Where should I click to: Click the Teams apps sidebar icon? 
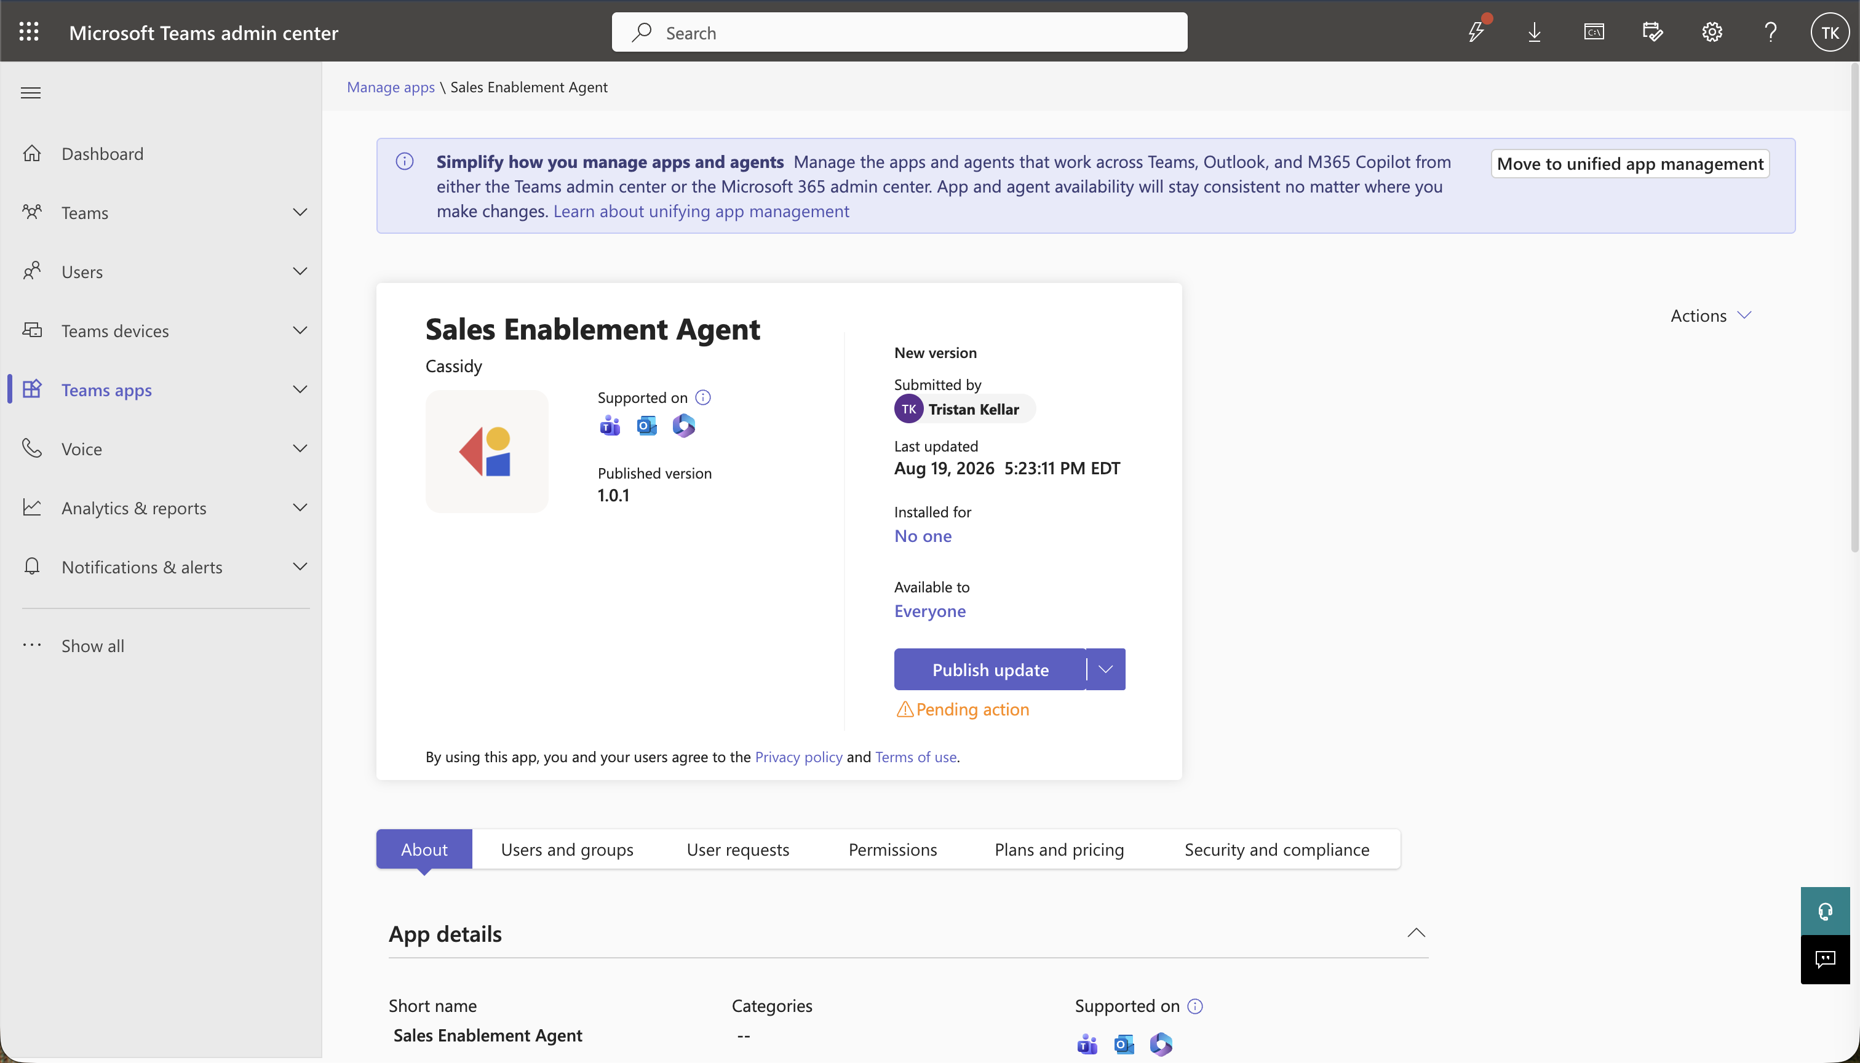tap(31, 389)
